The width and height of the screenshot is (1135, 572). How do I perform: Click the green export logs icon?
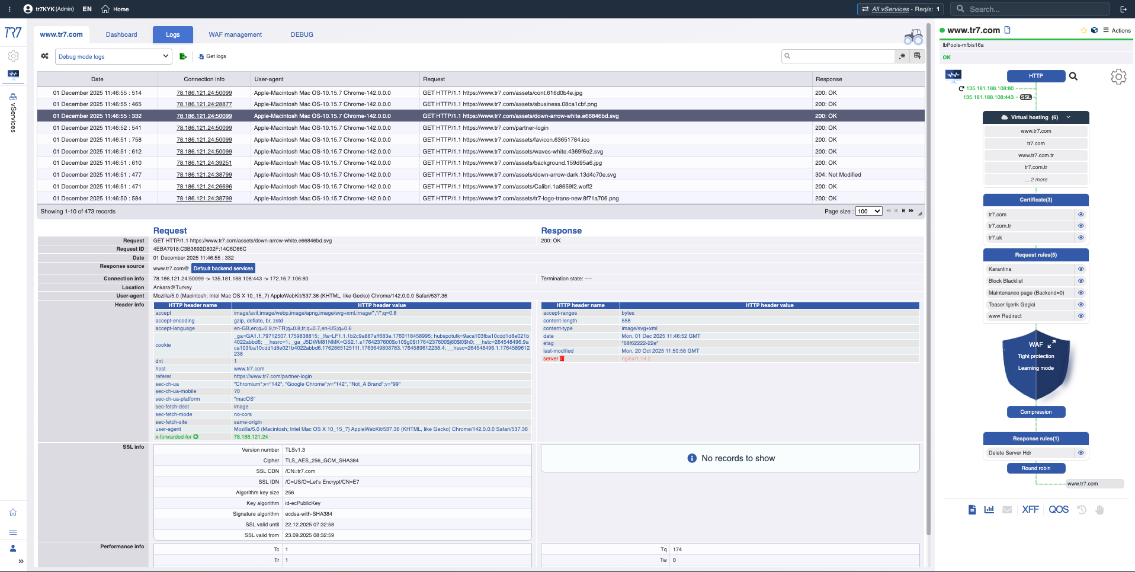pos(183,56)
